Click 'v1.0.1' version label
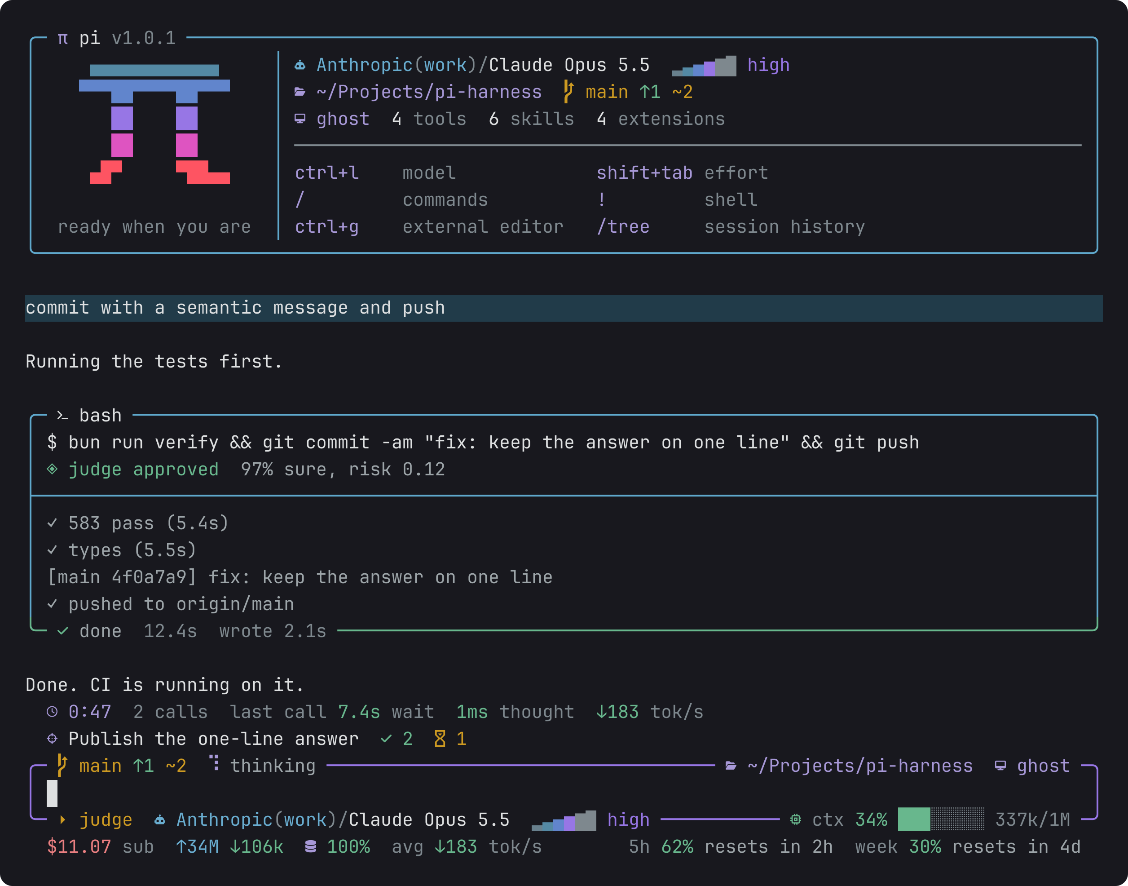Screen dimensions: 1128x886 144,38
